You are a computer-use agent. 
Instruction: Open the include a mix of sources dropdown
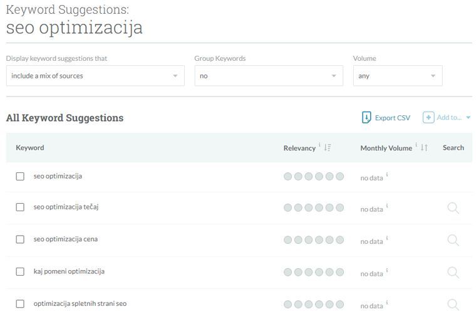tap(95, 76)
